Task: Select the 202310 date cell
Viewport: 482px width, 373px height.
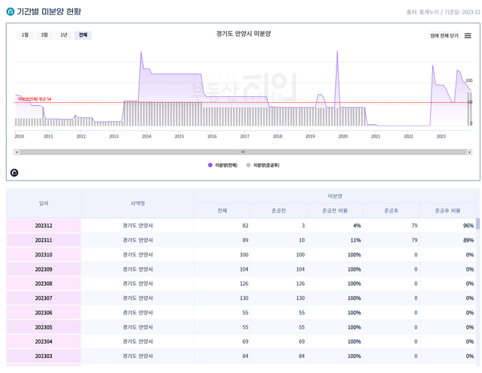Action: tap(44, 254)
